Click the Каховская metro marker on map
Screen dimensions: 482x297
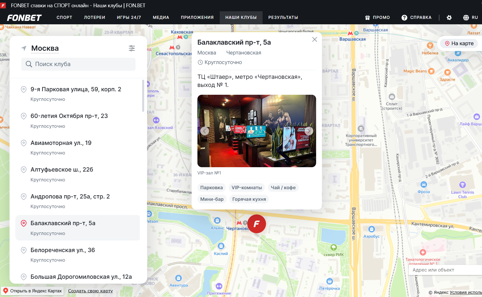pos(180,37)
